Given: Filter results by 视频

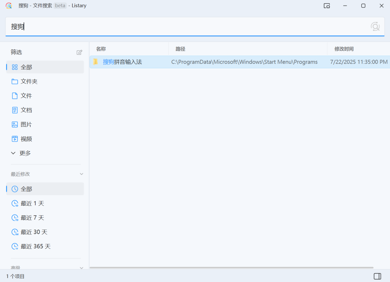Looking at the screenshot, I should (45, 139).
